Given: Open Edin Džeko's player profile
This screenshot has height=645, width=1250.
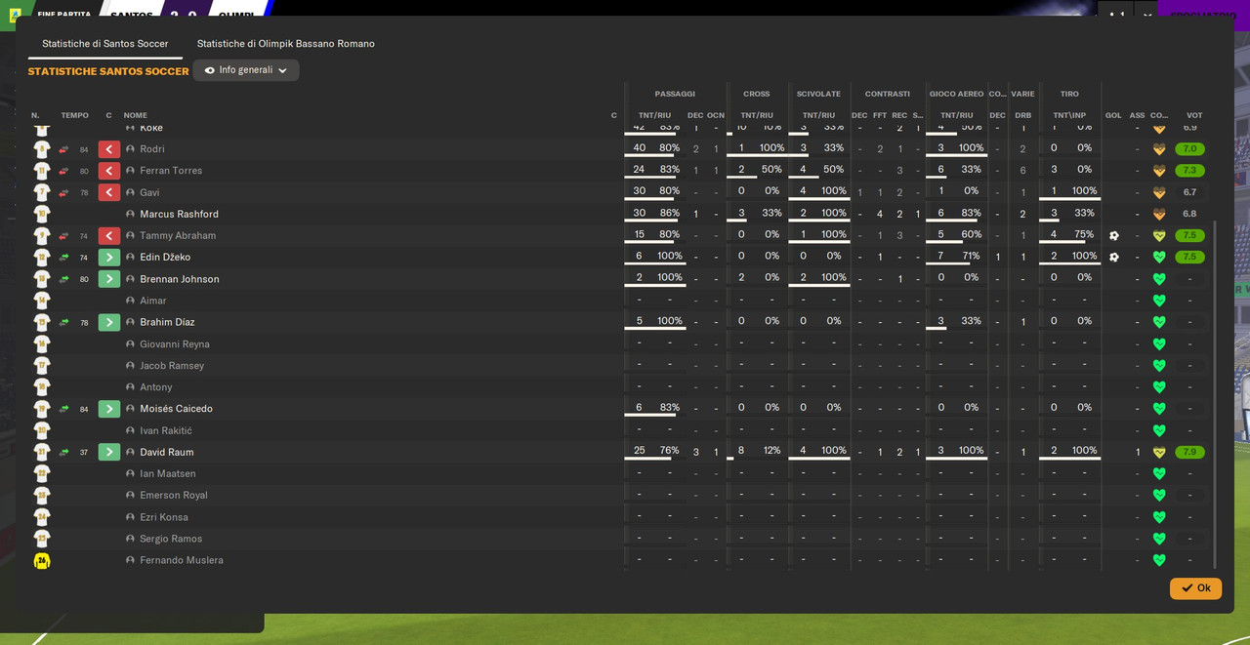Looking at the screenshot, I should click(x=165, y=258).
